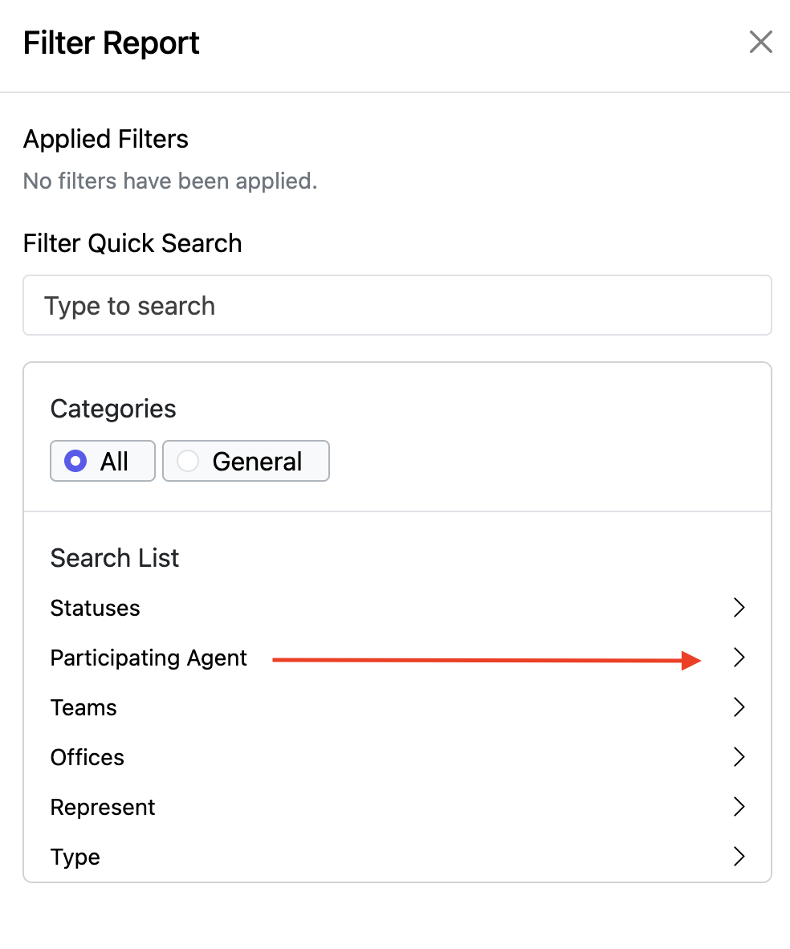Open the Participating Agent list entry

point(149,658)
